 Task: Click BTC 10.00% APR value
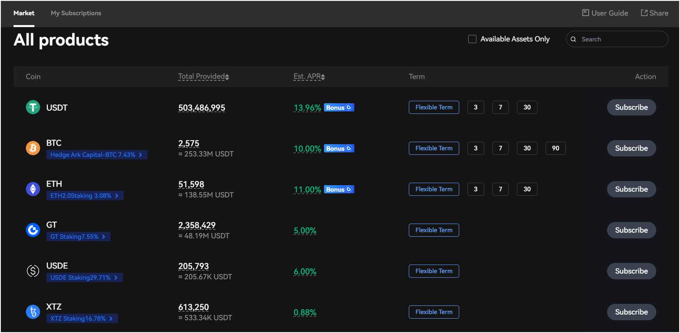point(307,149)
